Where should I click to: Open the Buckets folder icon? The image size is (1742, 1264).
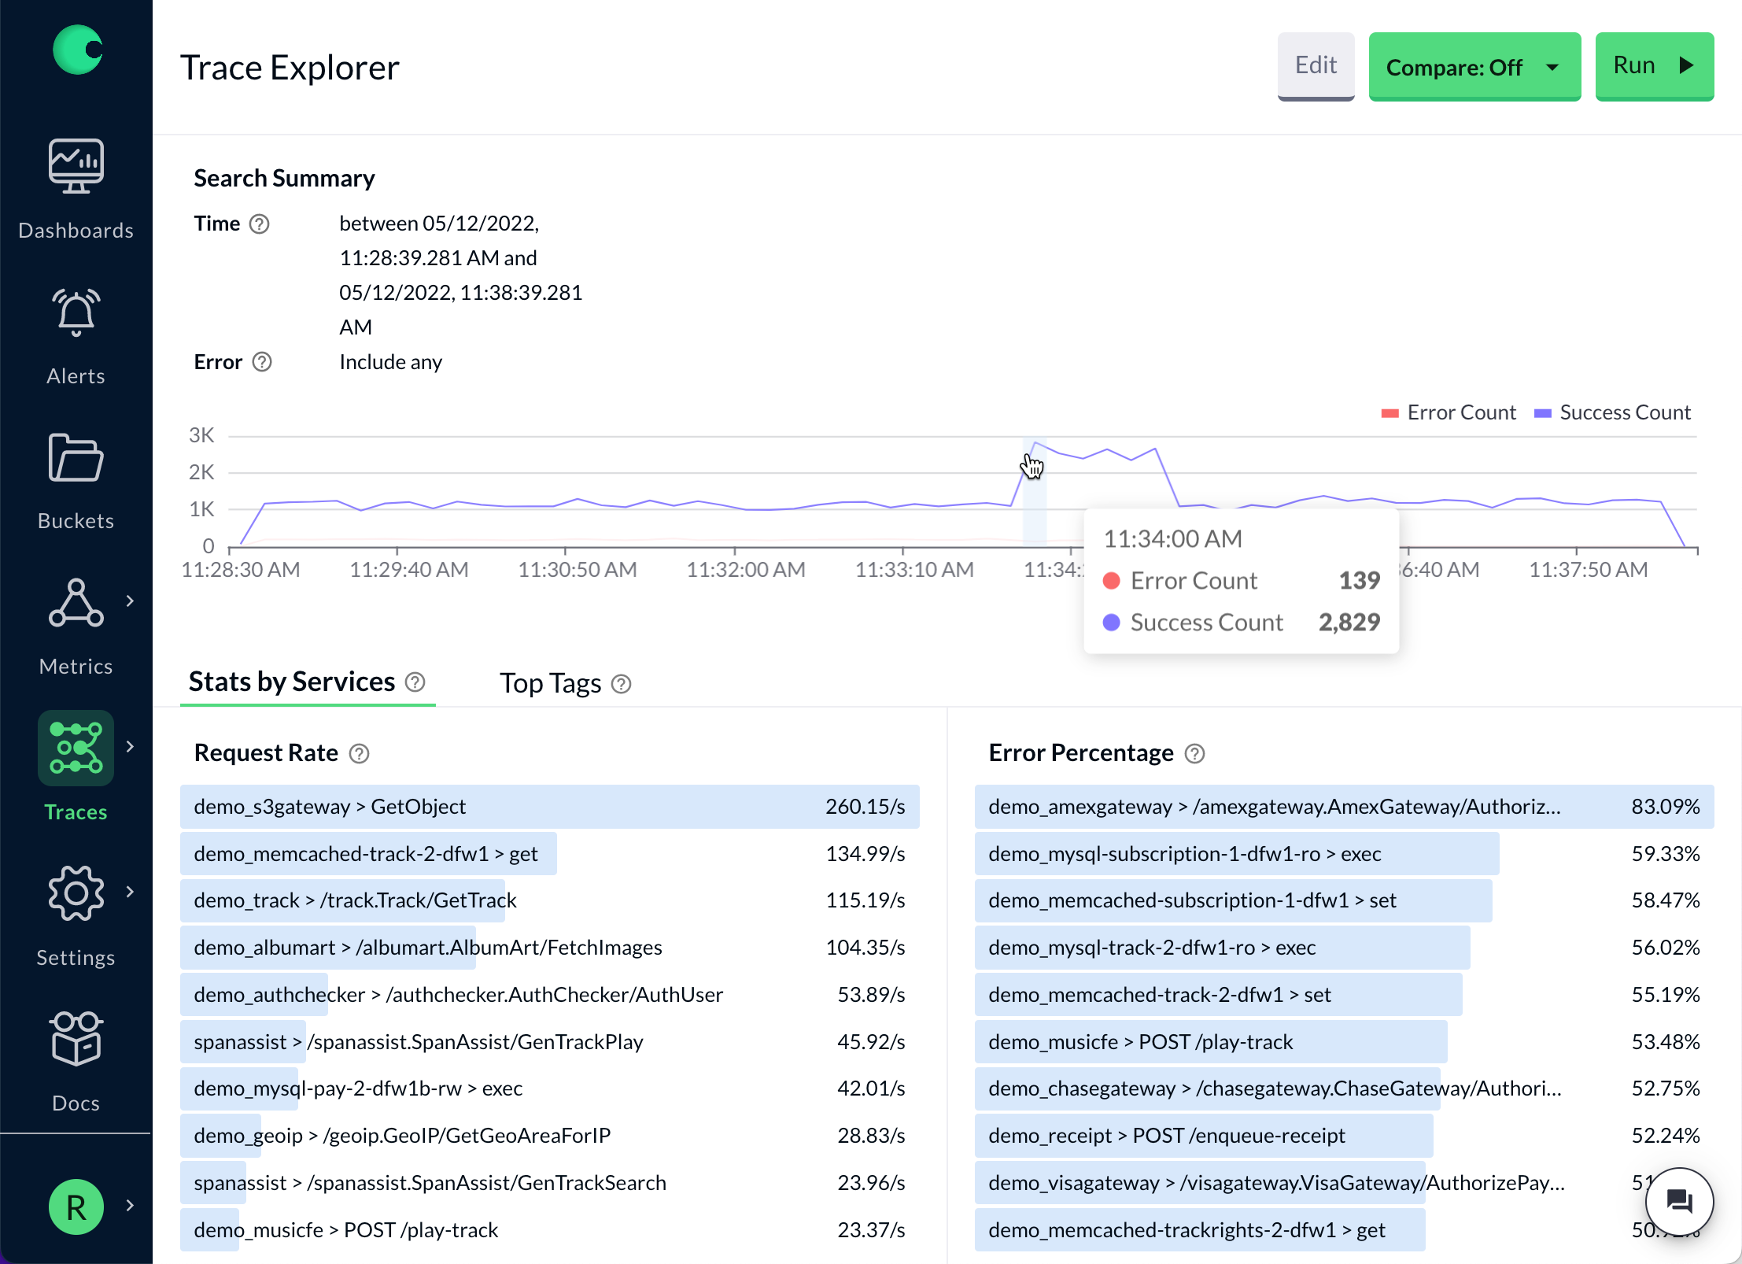[76, 458]
